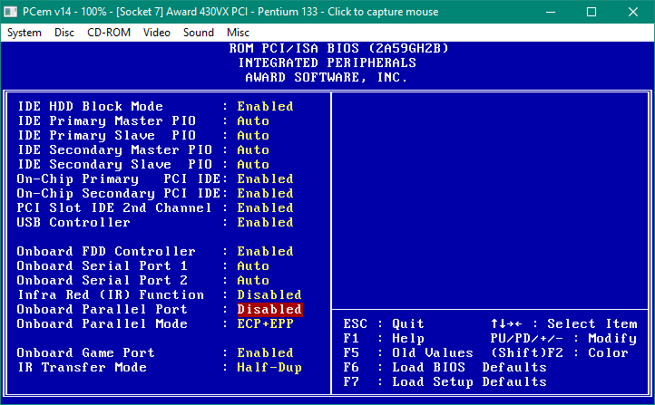Click the F7 : Load Setup Defaults hint

point(445,381)
